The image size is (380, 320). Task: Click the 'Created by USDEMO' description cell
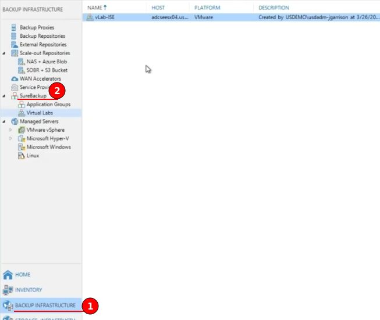[319, 17]
